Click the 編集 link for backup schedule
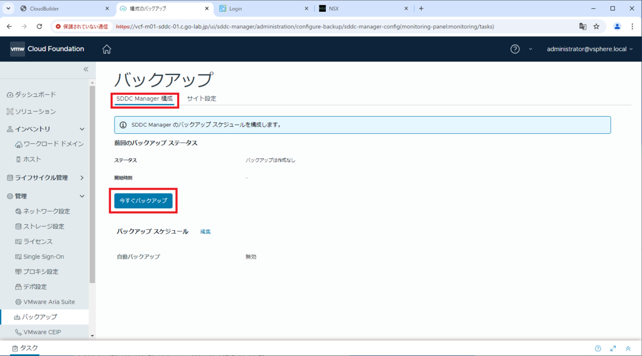 [x=205, y=232]
